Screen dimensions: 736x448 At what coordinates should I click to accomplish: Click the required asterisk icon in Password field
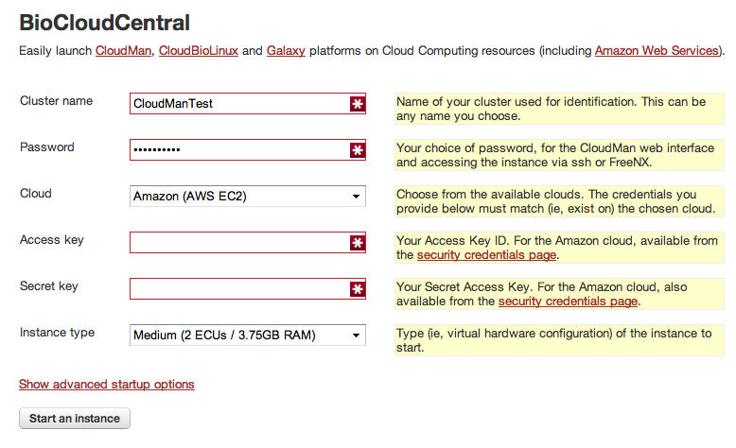pyautogui.click(x=358, y=150)
